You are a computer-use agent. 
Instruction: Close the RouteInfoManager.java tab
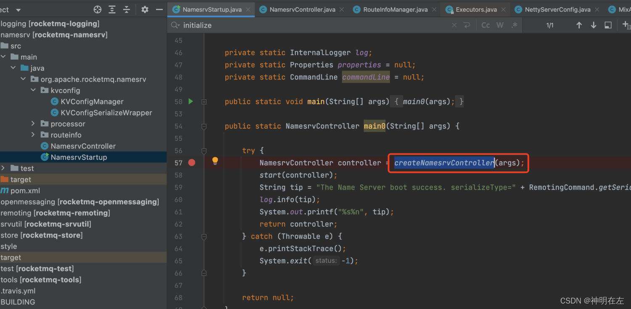[435, 10]
